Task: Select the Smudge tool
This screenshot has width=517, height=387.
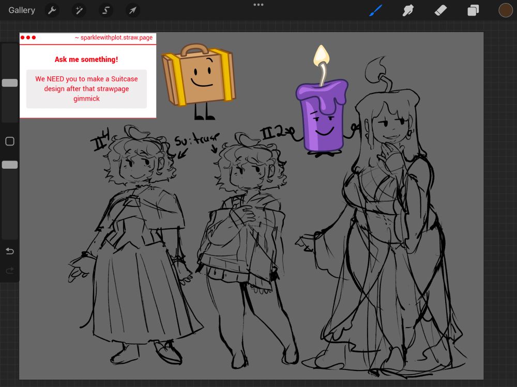Action: tap(408, 10)
